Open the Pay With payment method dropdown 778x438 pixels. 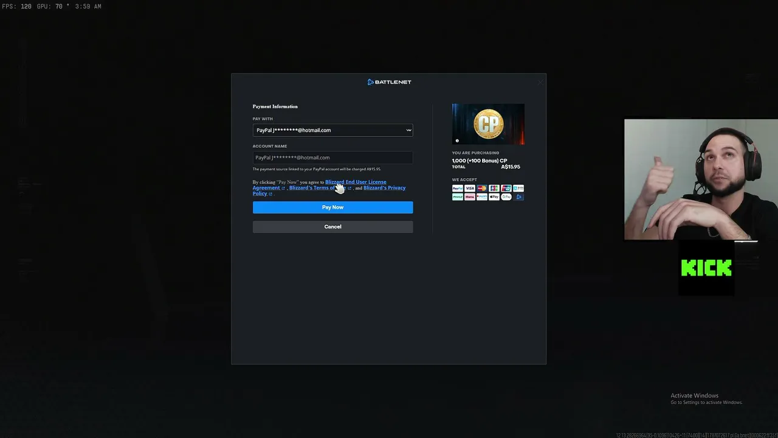[x=332, y=130]
